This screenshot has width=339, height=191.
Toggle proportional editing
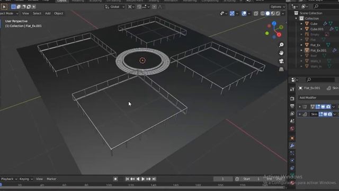pos(154,7)
